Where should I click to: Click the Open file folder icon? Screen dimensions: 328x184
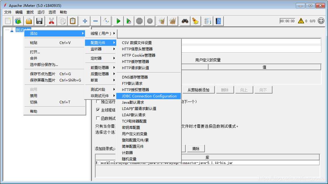pos(29,21)
